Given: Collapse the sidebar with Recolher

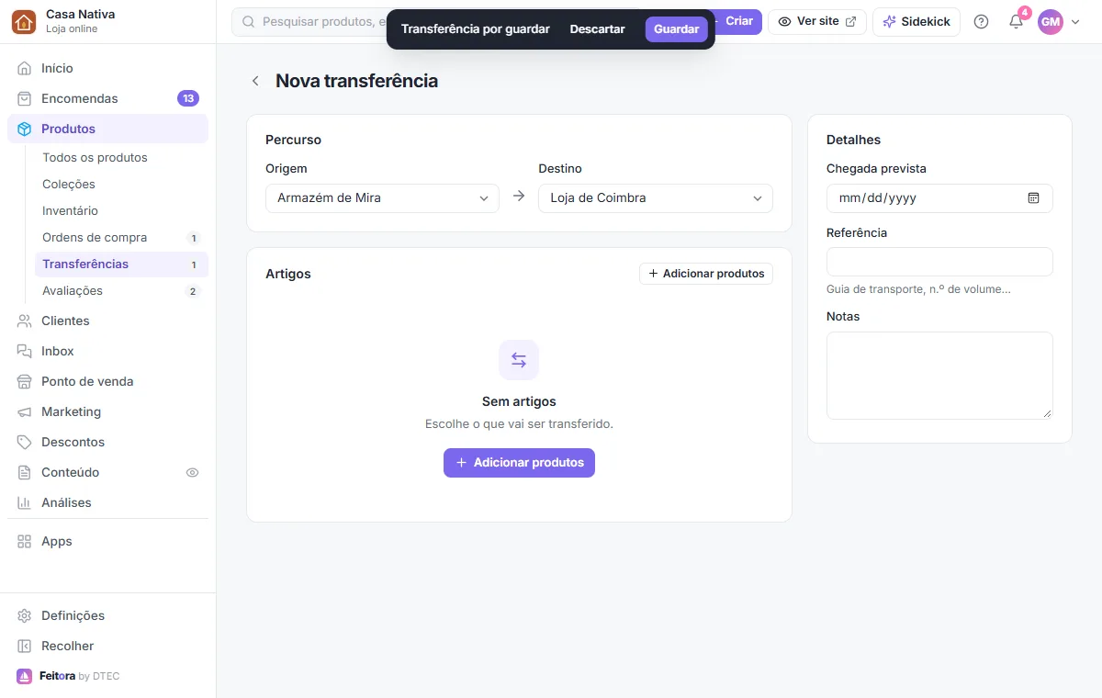Looking at the screenshot, I should [107, 646].
